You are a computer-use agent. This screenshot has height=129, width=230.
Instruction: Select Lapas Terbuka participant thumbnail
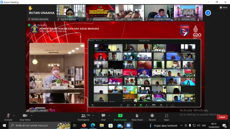(x=100, y=13)
